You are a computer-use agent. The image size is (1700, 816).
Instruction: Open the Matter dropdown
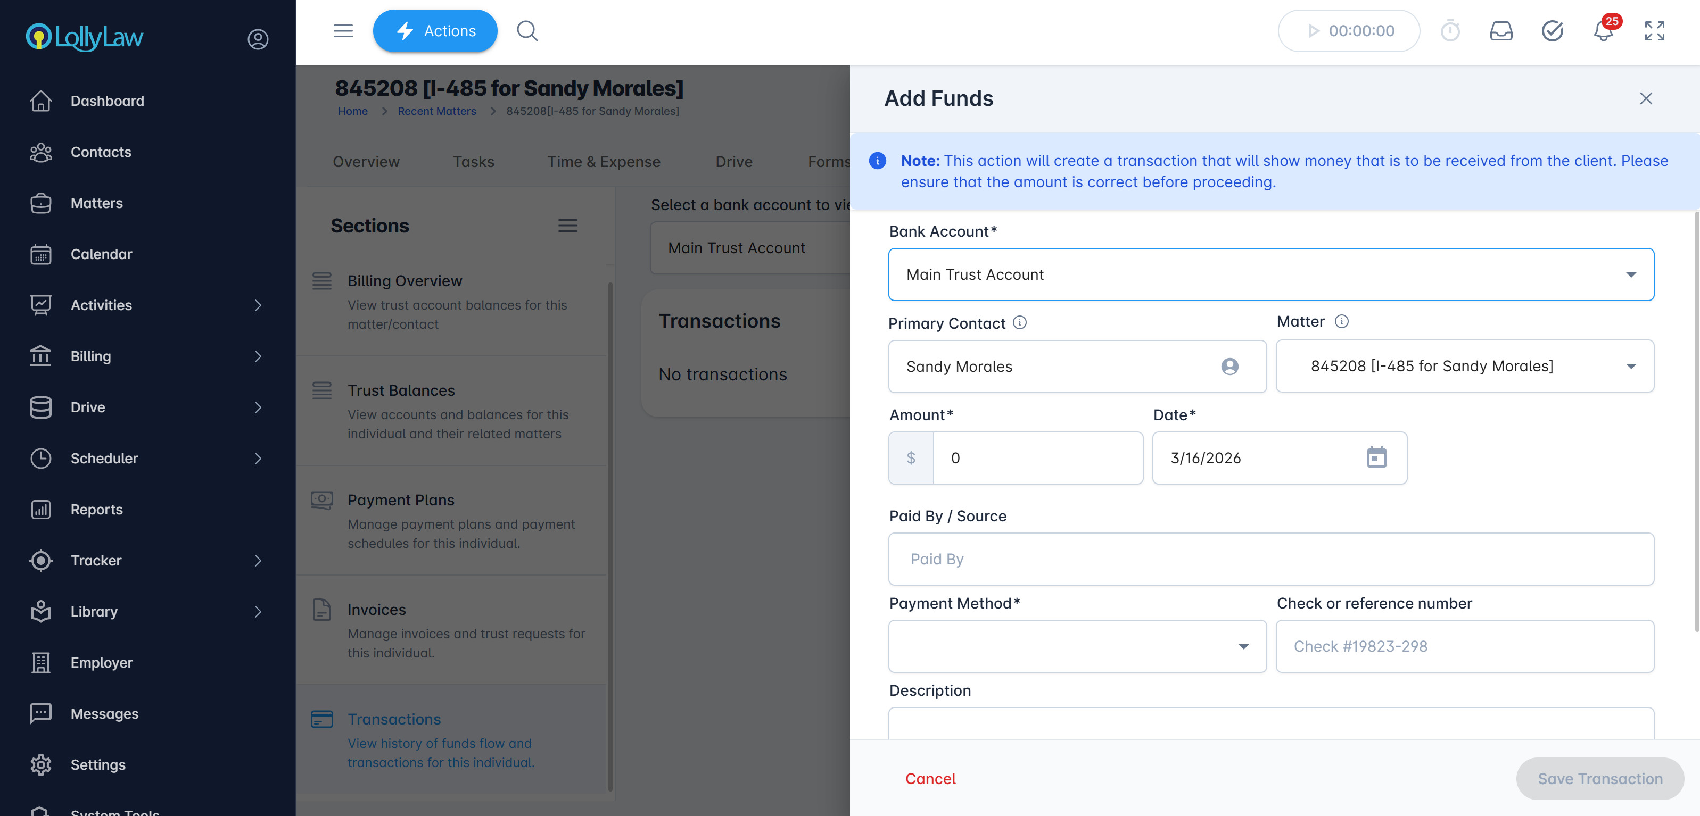coord(1464,366)
